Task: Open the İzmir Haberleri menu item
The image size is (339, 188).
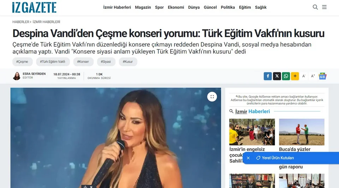Action: (x=117, y=7)
